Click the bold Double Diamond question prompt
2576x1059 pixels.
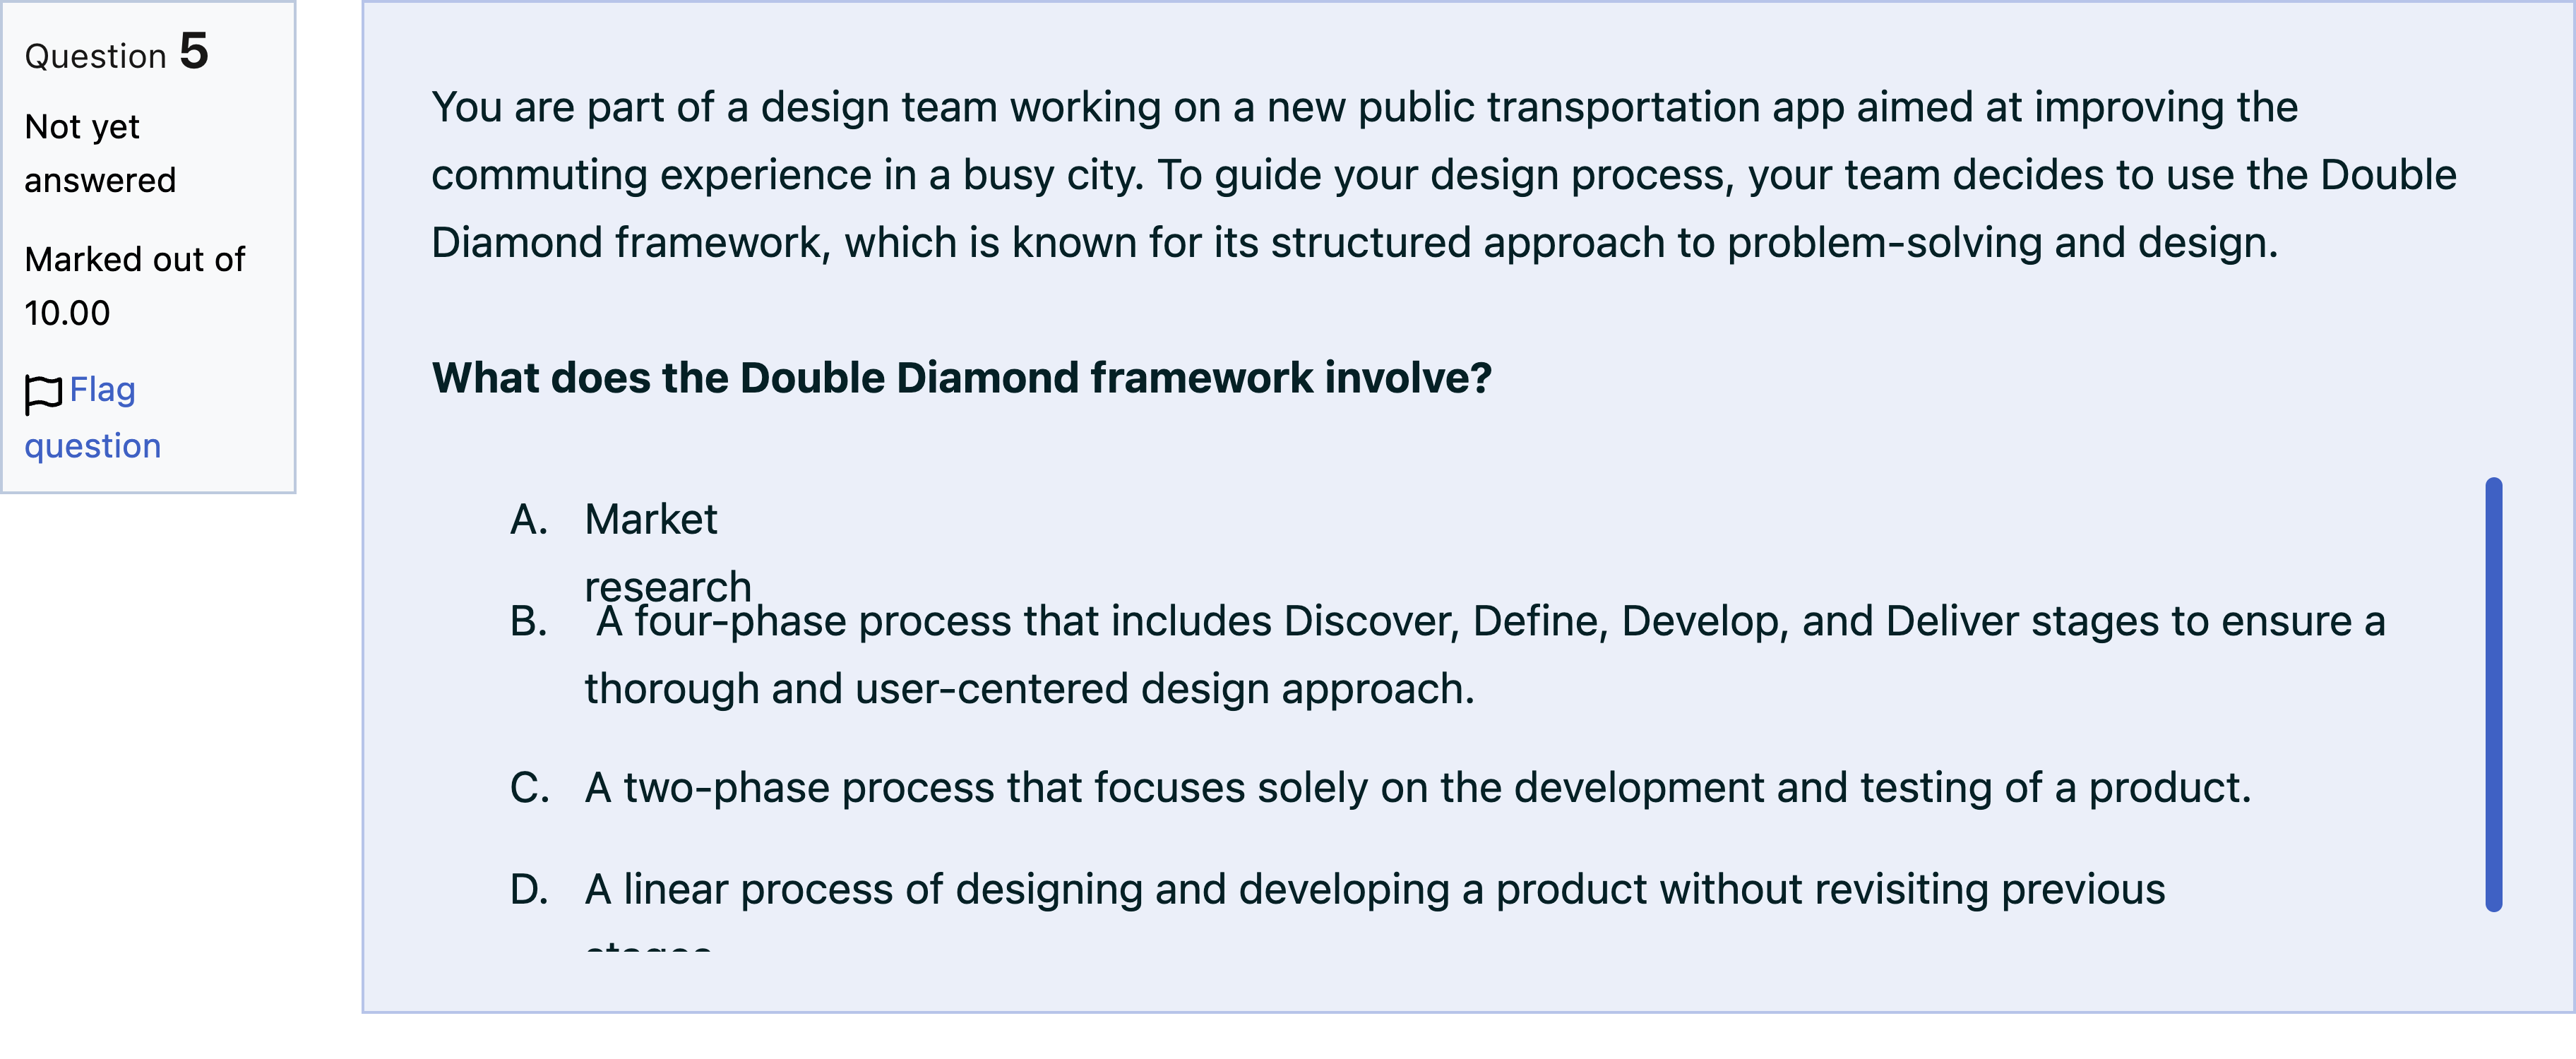click(x=961, y=378)
